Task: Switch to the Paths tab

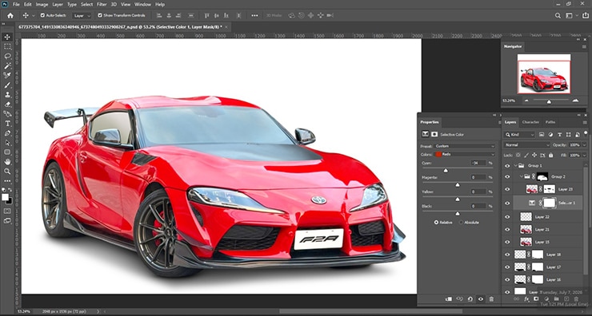Action: click(x=550, y=122)
